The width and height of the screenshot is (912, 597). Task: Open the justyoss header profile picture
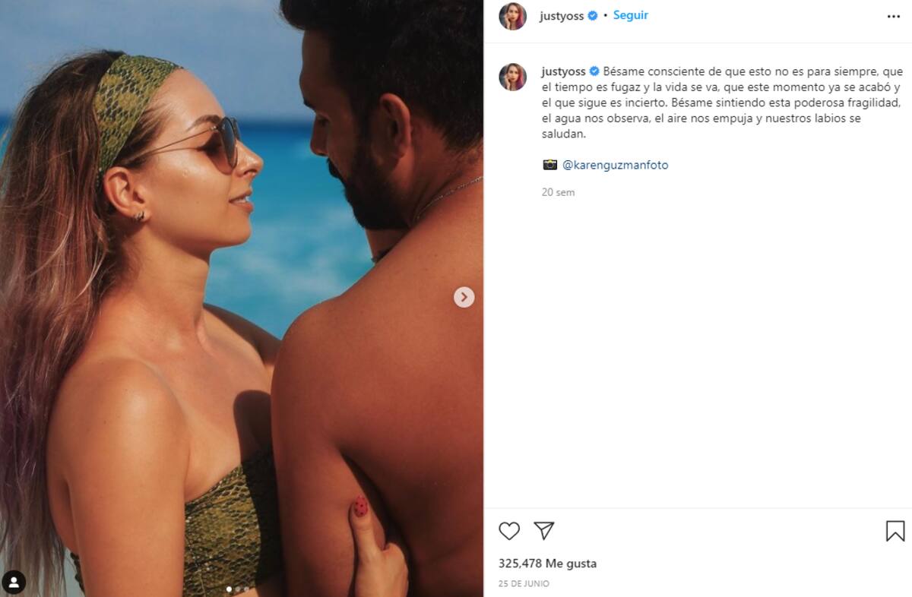512,16
